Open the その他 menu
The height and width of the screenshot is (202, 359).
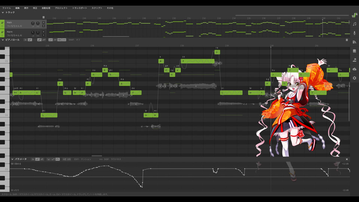pos(110,8)
